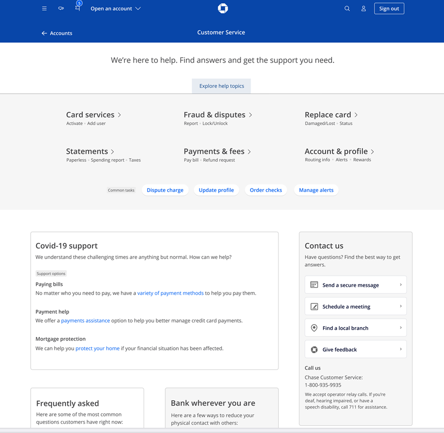Click the Sign out button

389,9
